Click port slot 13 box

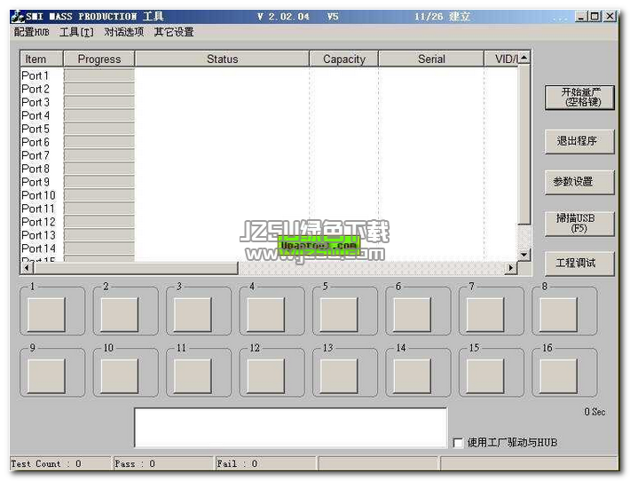tap(339, 375)
